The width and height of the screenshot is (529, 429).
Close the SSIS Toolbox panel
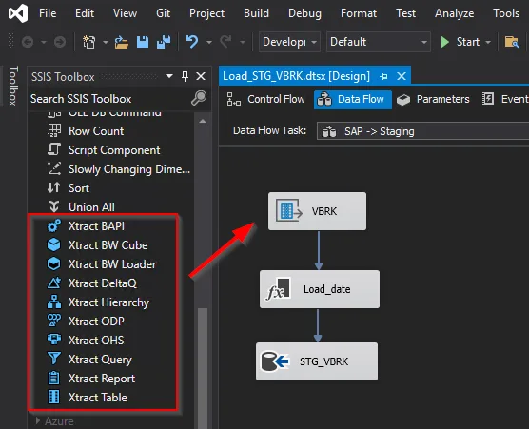coord(201,76)
